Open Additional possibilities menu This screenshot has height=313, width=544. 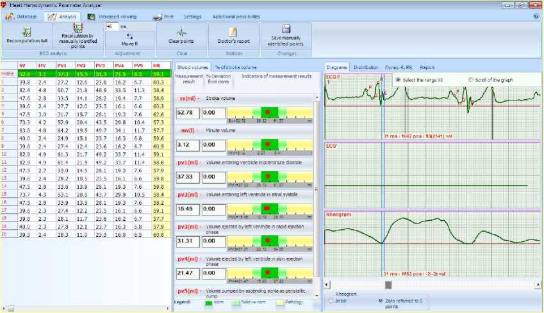click(236, 16)
